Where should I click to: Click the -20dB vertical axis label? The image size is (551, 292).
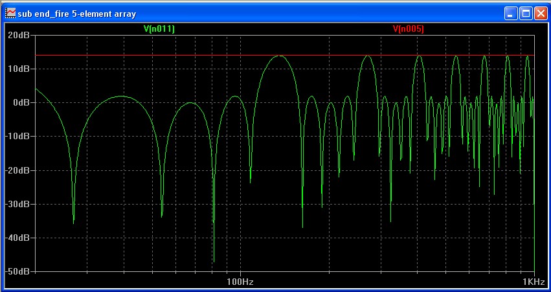tap(17, 170)
